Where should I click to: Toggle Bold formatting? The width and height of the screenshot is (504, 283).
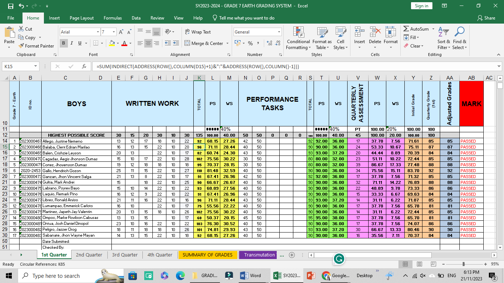(63, 43)
